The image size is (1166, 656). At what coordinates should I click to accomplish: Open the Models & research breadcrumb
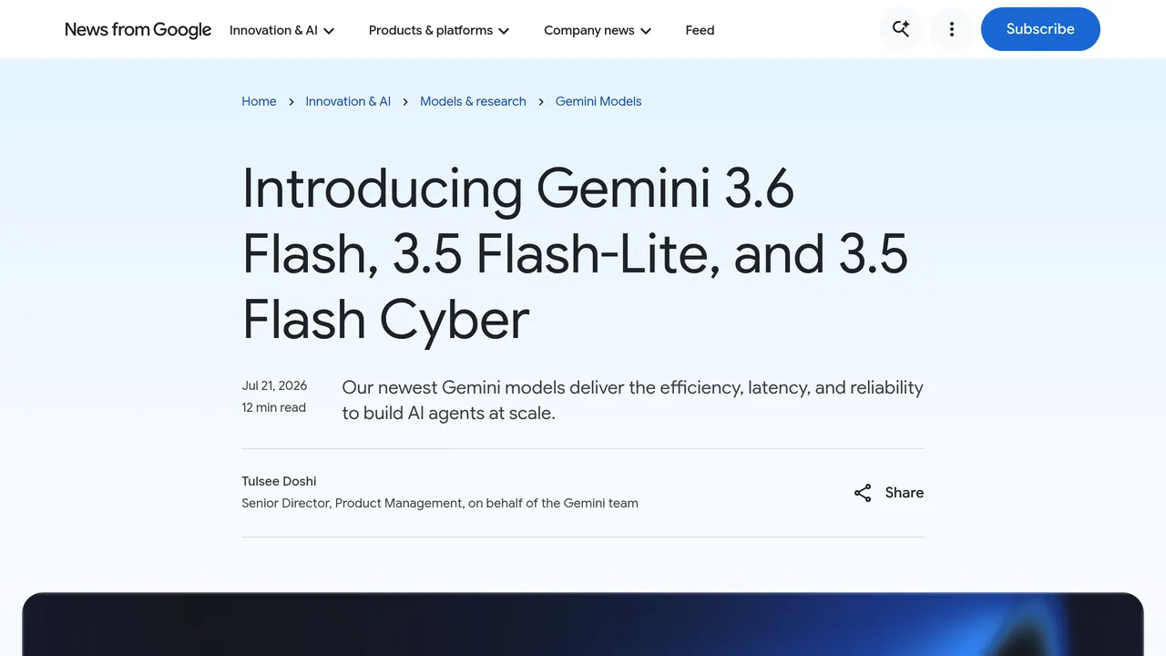point(473,101)
